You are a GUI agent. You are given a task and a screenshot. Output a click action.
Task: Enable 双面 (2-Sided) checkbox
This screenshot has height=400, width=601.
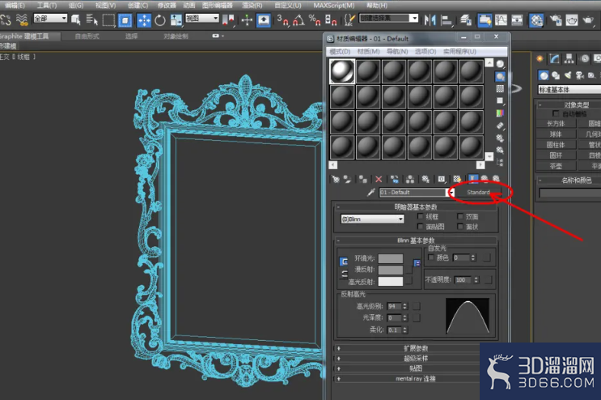pos(460,217)
